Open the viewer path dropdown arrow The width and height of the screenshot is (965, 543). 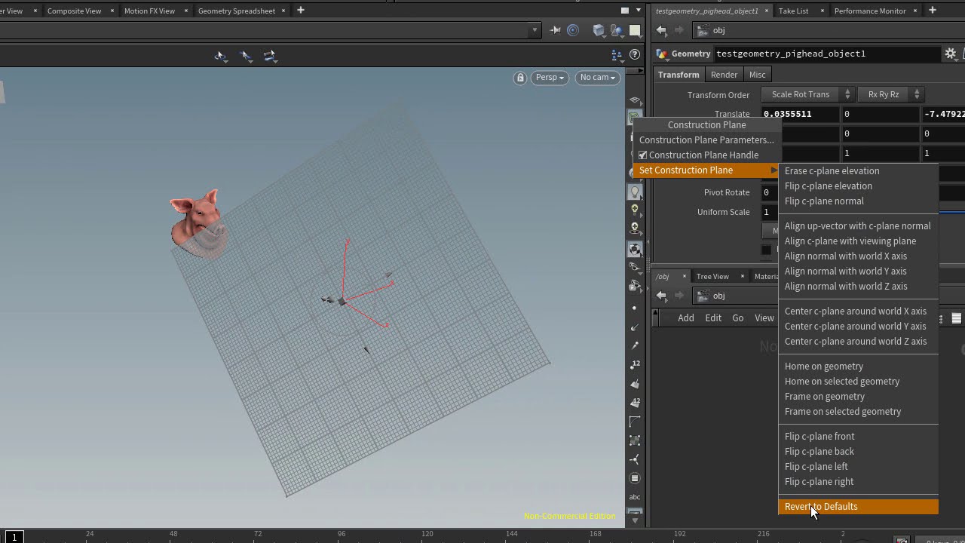click(x=535, y=30)
